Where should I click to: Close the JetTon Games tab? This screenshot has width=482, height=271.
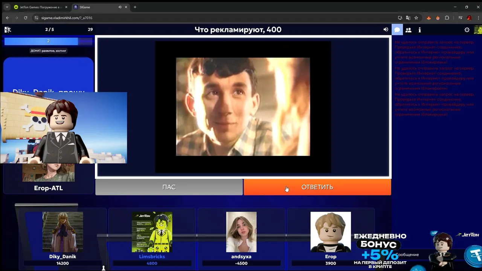coord(66,7)
